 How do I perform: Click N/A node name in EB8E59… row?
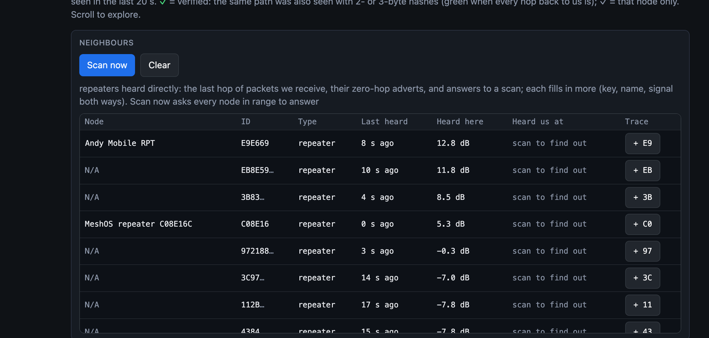(x=92, y=171)
